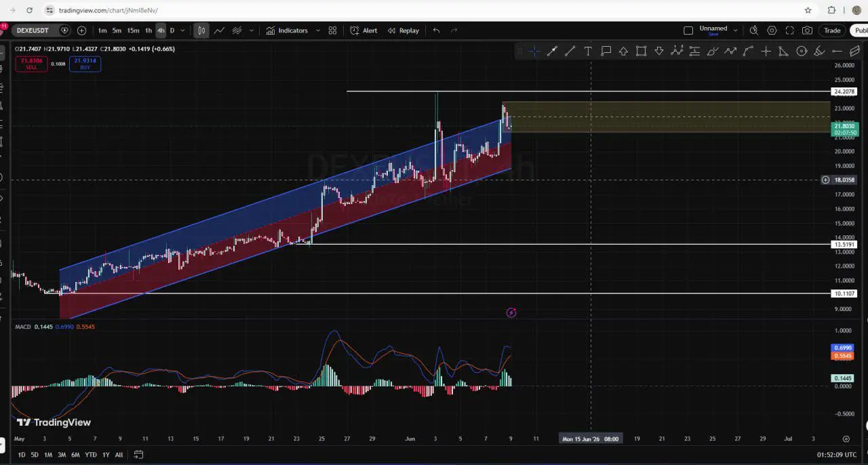
Task: Expand the Indicators favorites dropdown
Action: [317, 31]
